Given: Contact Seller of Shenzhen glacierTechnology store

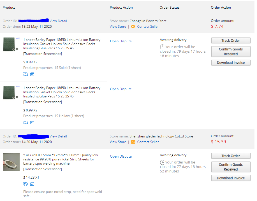Looking at the screenshot, I should pyautogui.click(x=148, y=142).
